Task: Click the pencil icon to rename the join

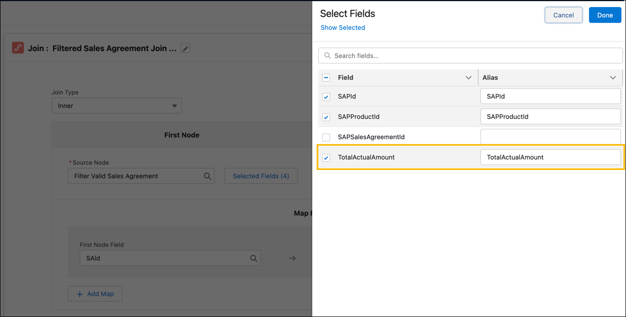Action: coord(185,48)
